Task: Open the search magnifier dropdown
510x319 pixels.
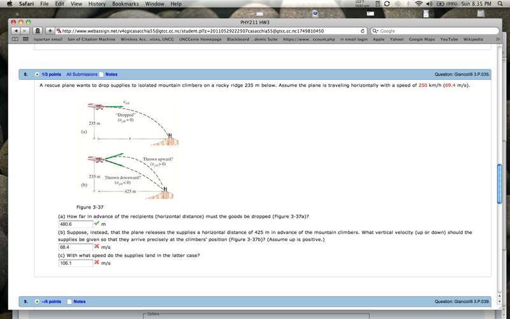Action: (375, 31)
